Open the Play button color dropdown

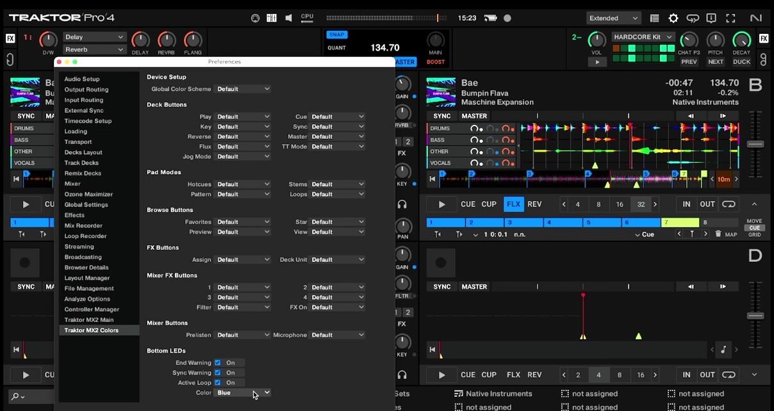coord(242,117)
